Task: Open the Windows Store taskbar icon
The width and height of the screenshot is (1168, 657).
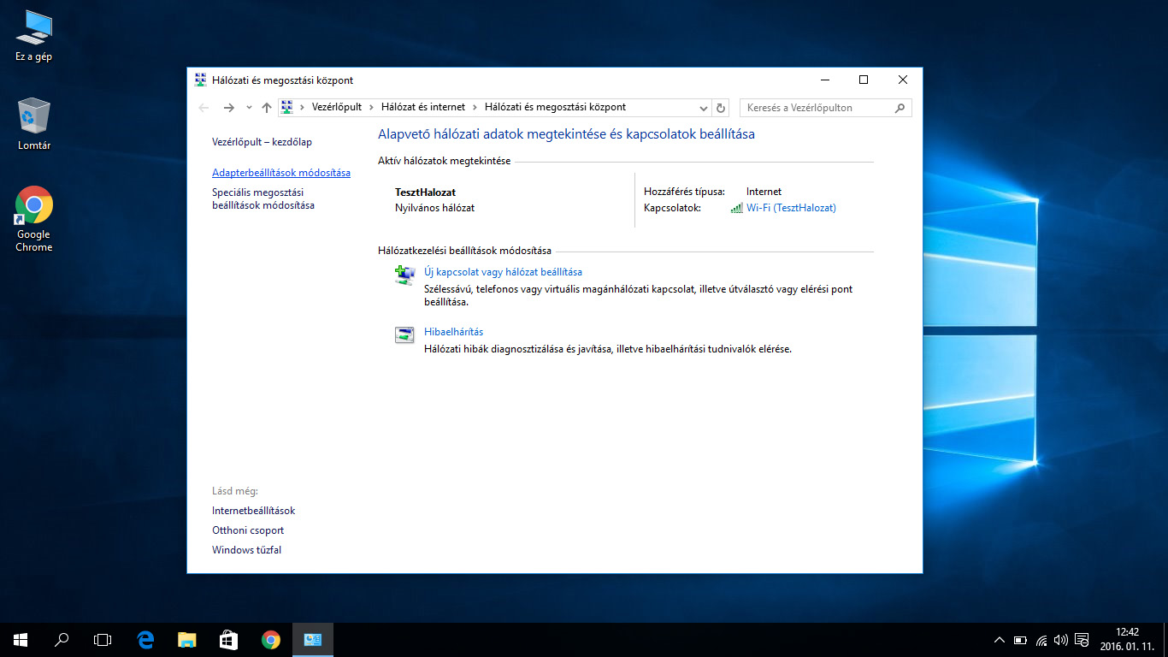Action: [229, 639]
